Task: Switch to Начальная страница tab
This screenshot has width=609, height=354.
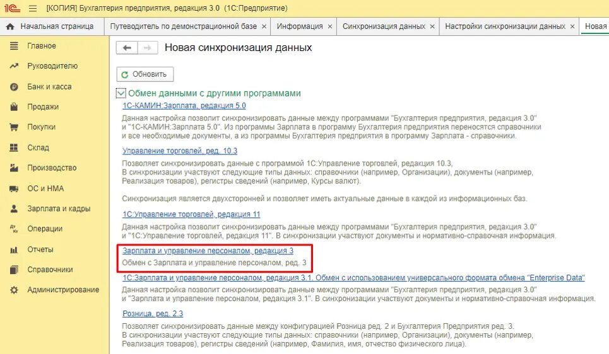Action: (x=52, y=26)
